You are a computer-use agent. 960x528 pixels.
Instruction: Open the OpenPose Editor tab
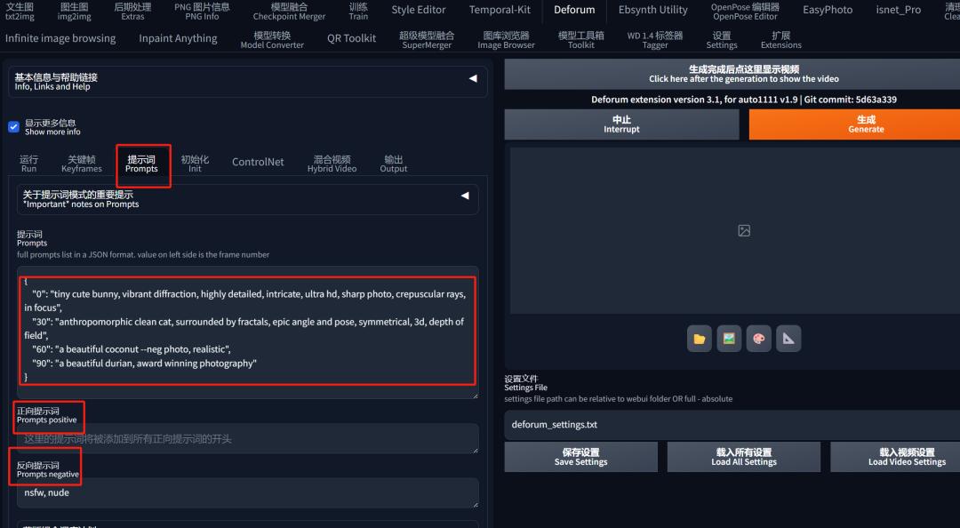click(745, 11)
